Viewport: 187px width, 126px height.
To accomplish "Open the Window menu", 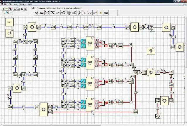I will coord(23,4).
